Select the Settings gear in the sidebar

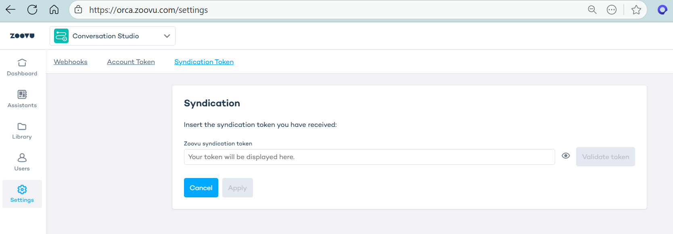[x=22, y=193]
